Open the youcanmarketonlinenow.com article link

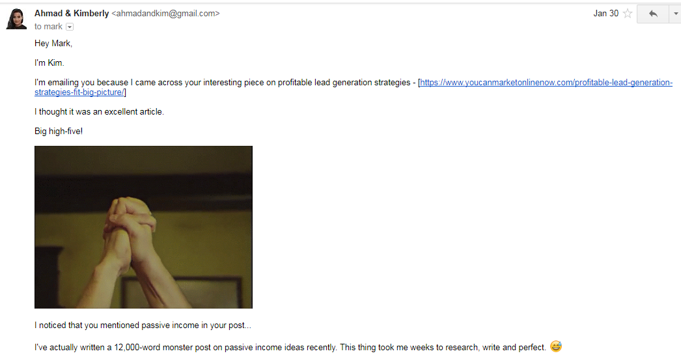(x=546, y=83)
